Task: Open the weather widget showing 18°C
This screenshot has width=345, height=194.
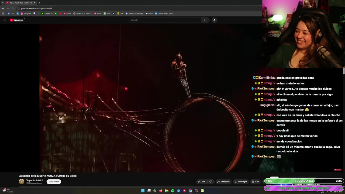Action: pyautogui.click(x=8, y=191)
